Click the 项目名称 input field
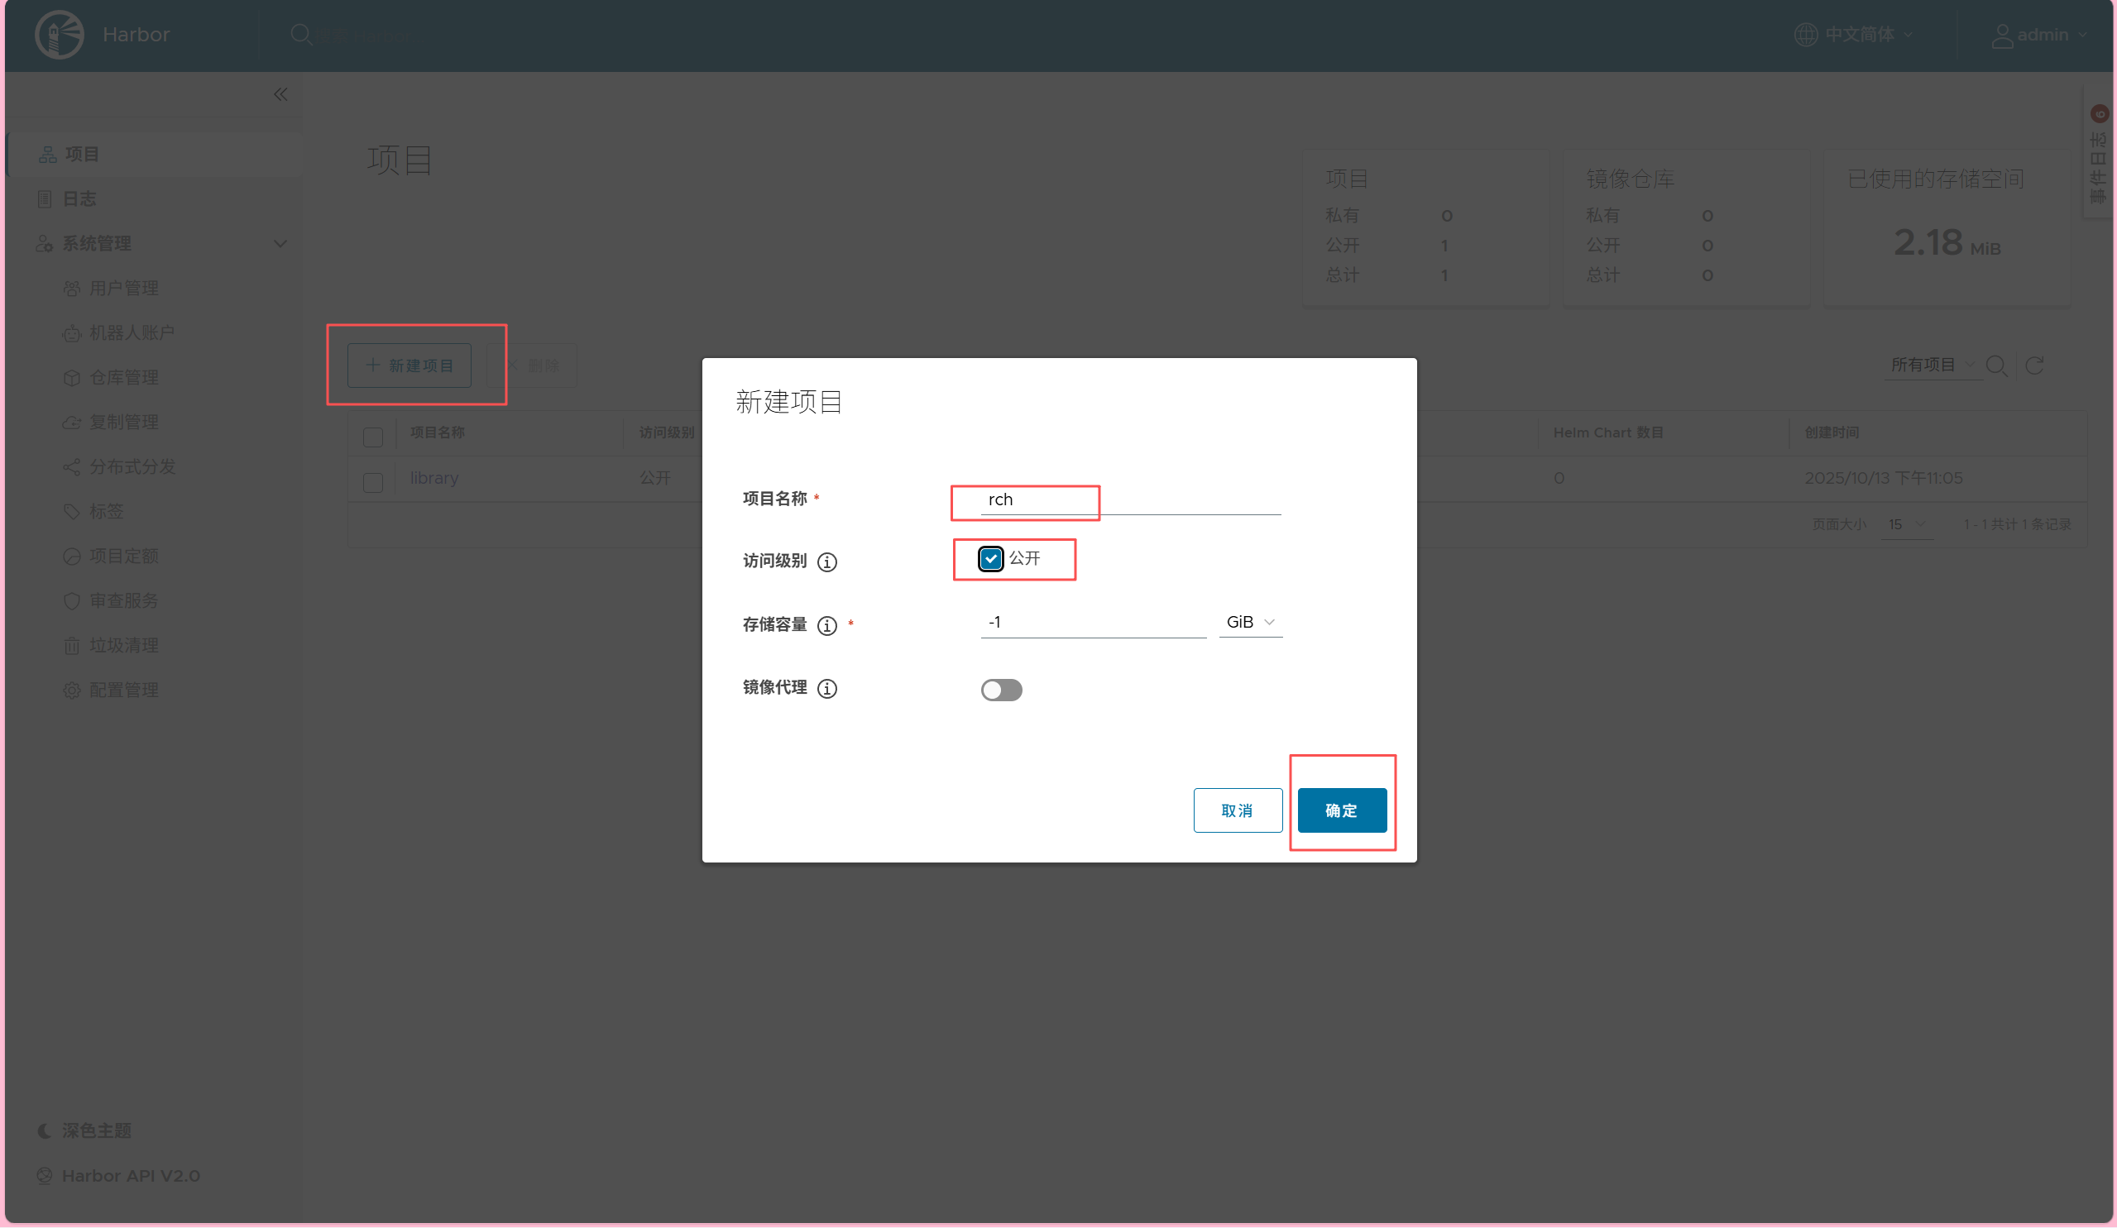This screenshot has width=2117, height=1228. 1130,499
